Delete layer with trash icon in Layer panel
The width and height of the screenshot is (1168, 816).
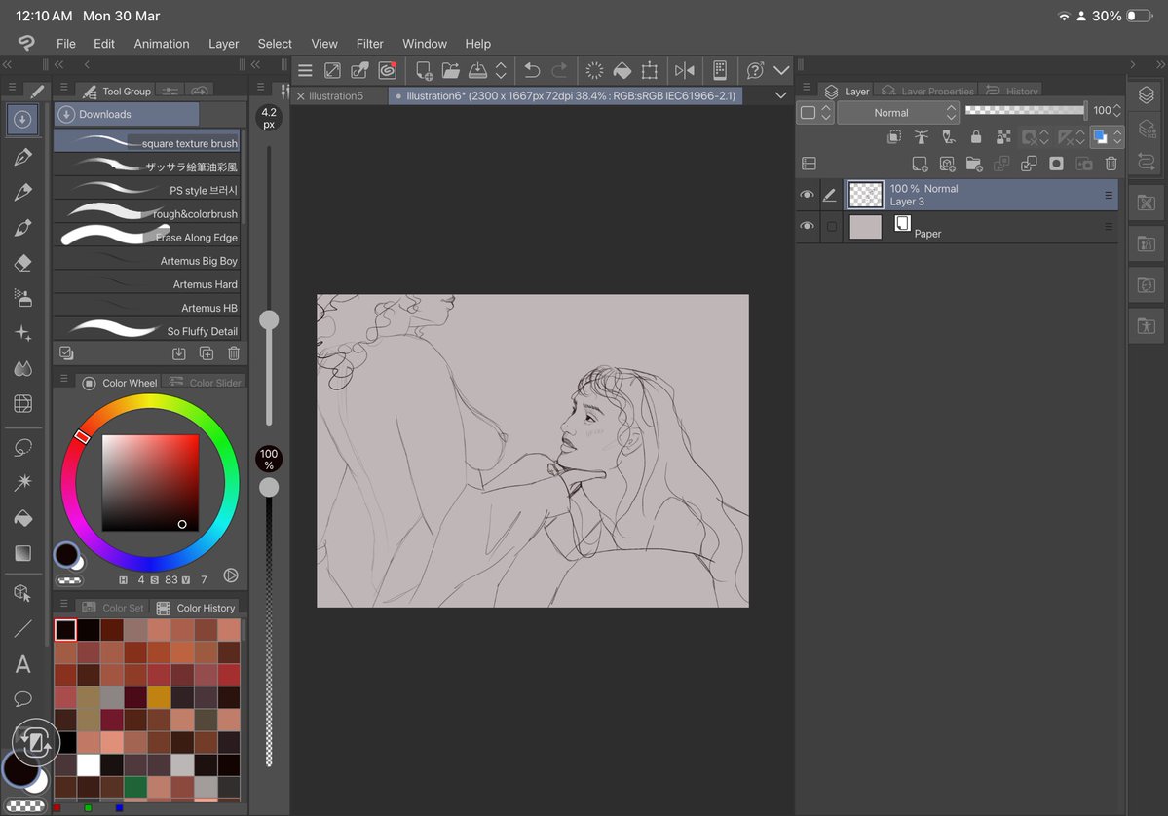[x=1111, y=164]
